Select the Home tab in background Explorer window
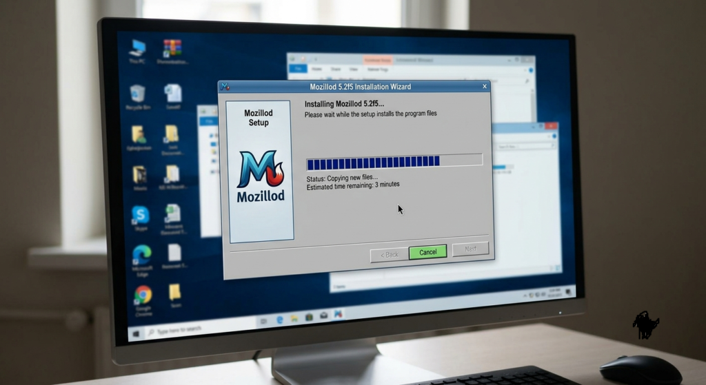Viewport: 706px width, 385px height. [x=317, y=69]
